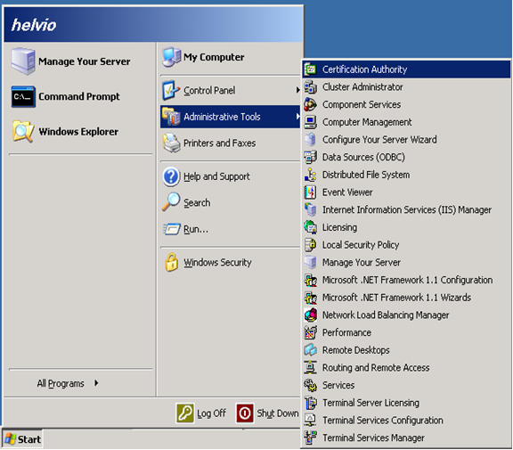Open Routing and Remote Access
The height and width of the screenshot is (450, 513).
406,368
